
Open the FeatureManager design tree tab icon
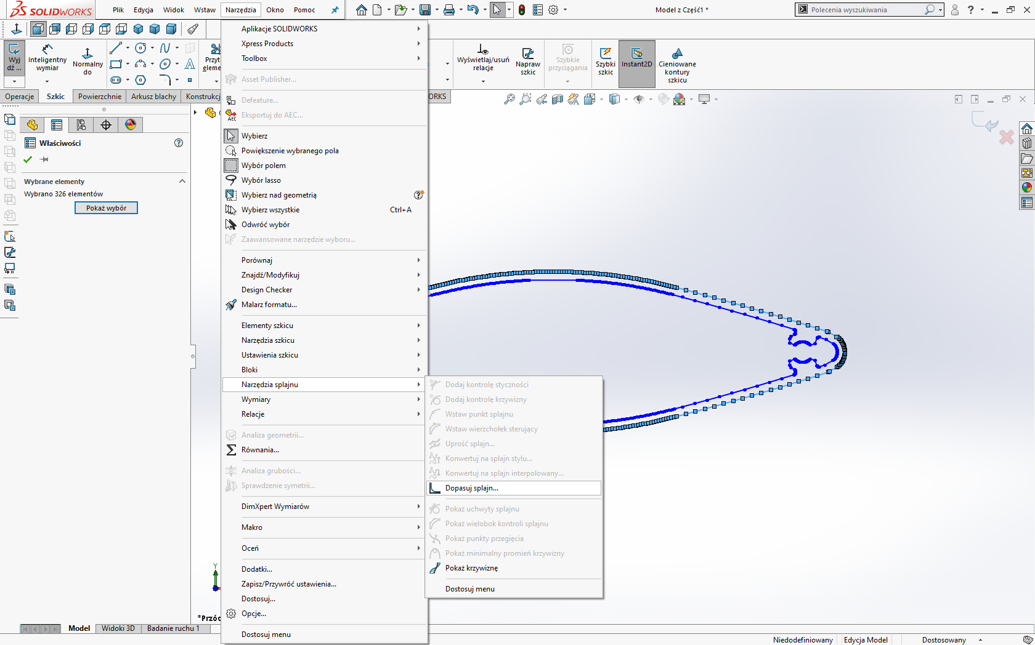[x=32, y=125]
